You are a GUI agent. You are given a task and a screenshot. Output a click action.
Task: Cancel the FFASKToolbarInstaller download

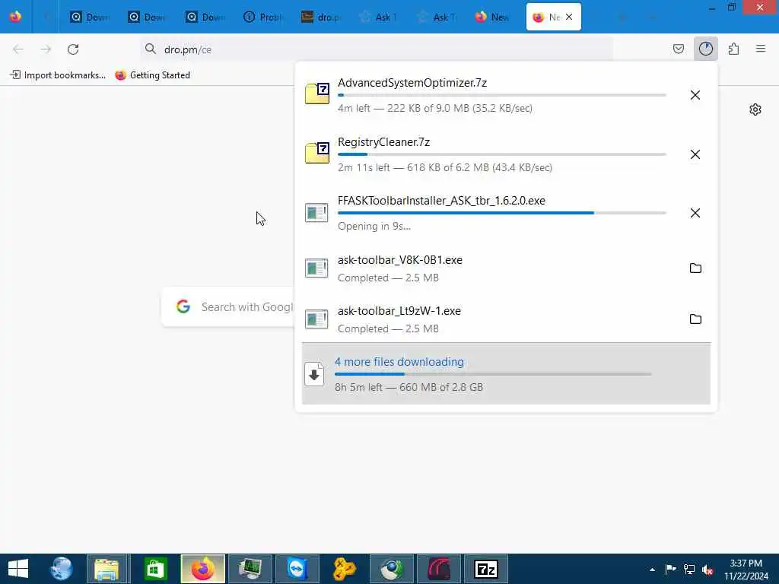pyautogui.click(x=695, y=213)
